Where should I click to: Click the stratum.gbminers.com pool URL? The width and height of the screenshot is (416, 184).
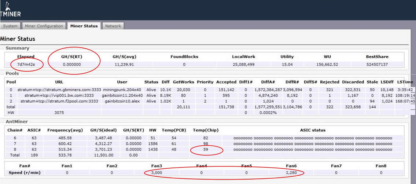[59, 89]
